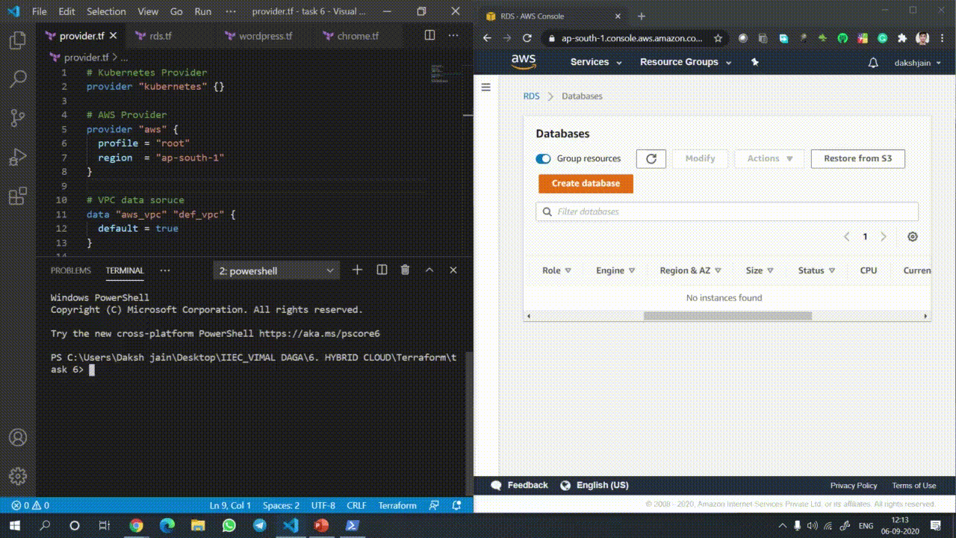This screenshot has height=538, width=956.
Task: Open the Chrome three-dot menu
Action: coord(943,38)
